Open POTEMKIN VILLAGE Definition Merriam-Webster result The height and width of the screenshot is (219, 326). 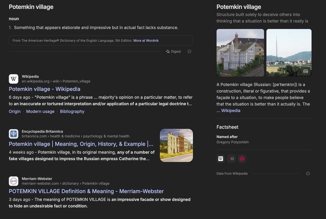pyautogui.click(x=86, y=191)
